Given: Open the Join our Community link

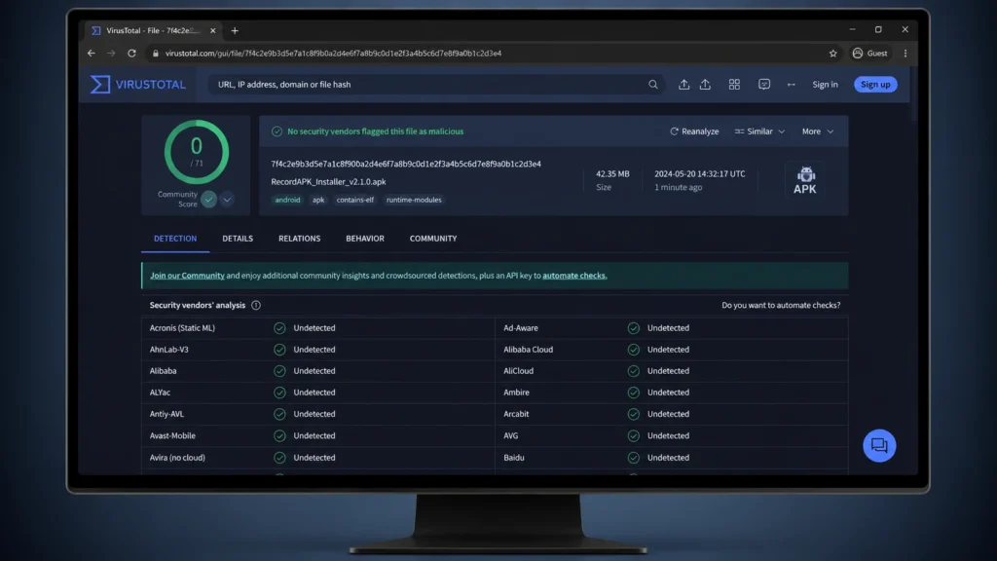Looking at the screenshot, I should point(187,276).
